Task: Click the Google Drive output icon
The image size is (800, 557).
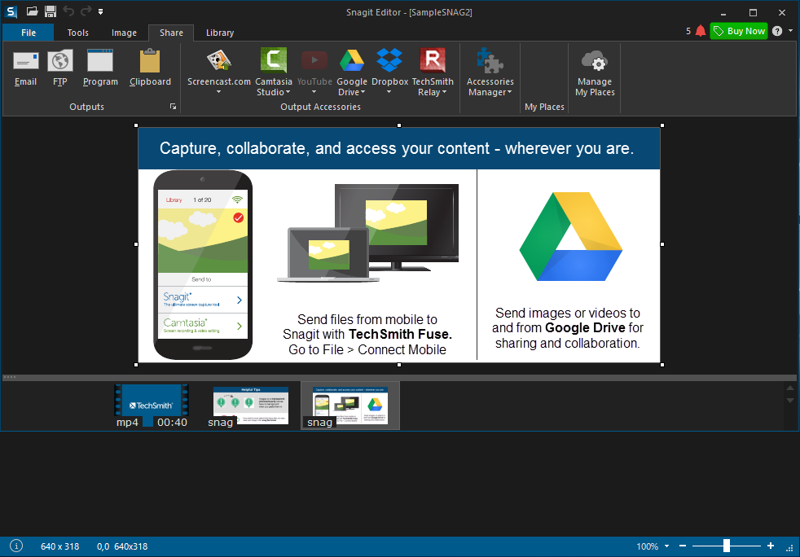Action: 352,60
